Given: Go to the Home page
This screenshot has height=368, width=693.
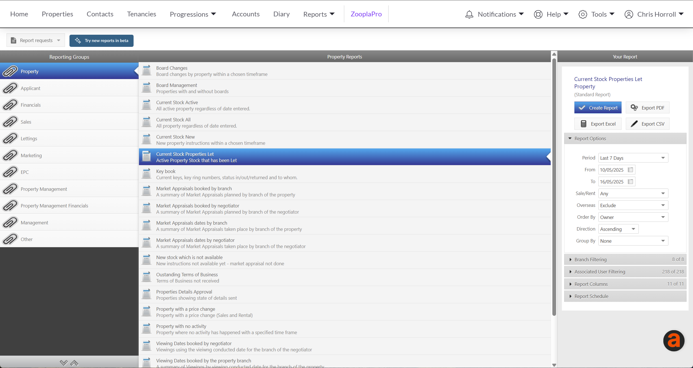Looking at the screenshot, I should click(x=19, y=14).
